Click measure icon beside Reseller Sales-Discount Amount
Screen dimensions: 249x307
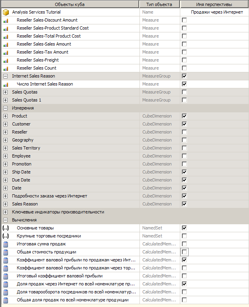pyautogui.click(x=6, y=20)
